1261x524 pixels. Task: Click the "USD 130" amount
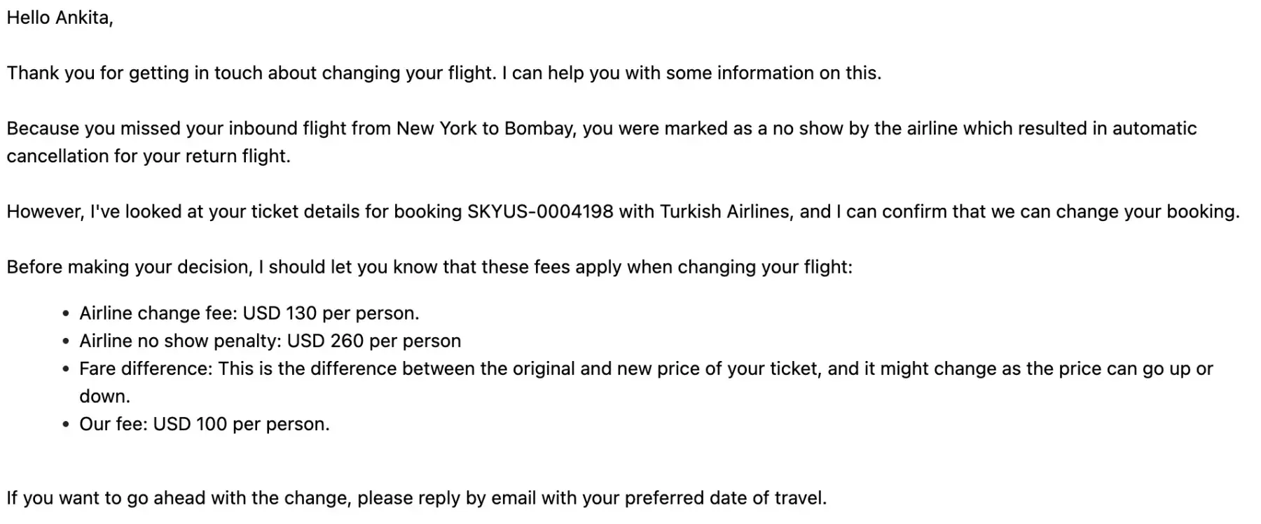point(279,313)
